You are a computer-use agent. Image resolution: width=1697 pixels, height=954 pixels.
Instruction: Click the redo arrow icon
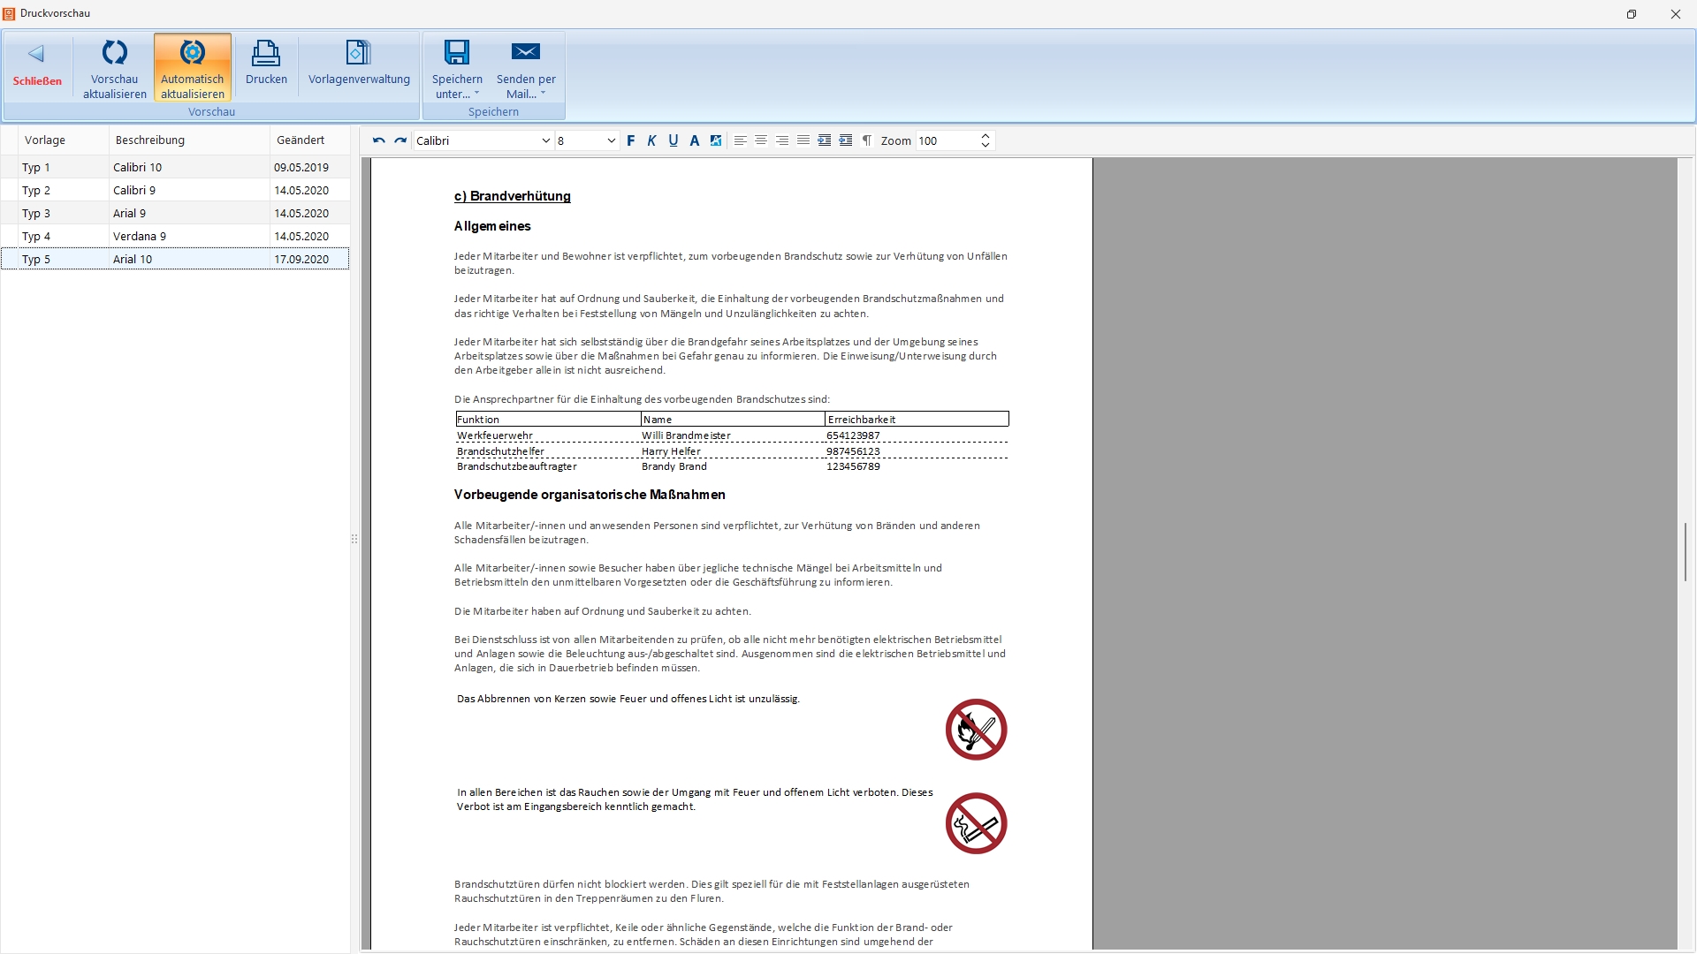[400, 140]
